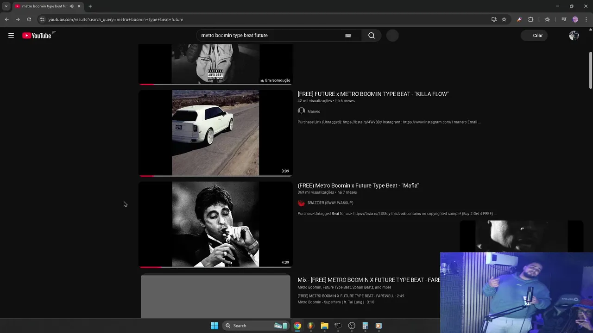The height and width of the screenshot is (333, 593).
Task: Open the media control playlist icon
Action: [563, 19]
